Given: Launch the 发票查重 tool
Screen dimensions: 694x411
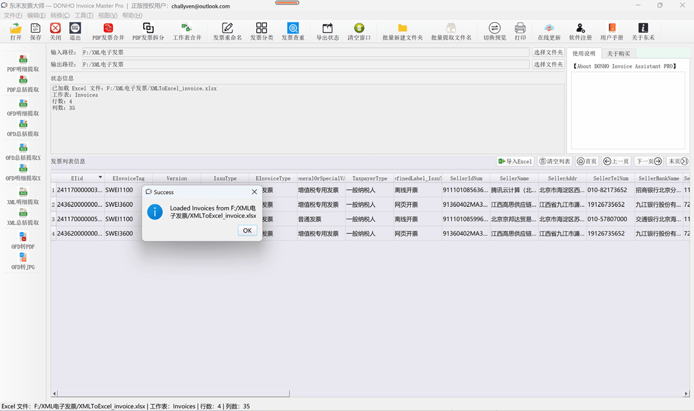Looking at the screenshot, I should click(x=293, y=31).
